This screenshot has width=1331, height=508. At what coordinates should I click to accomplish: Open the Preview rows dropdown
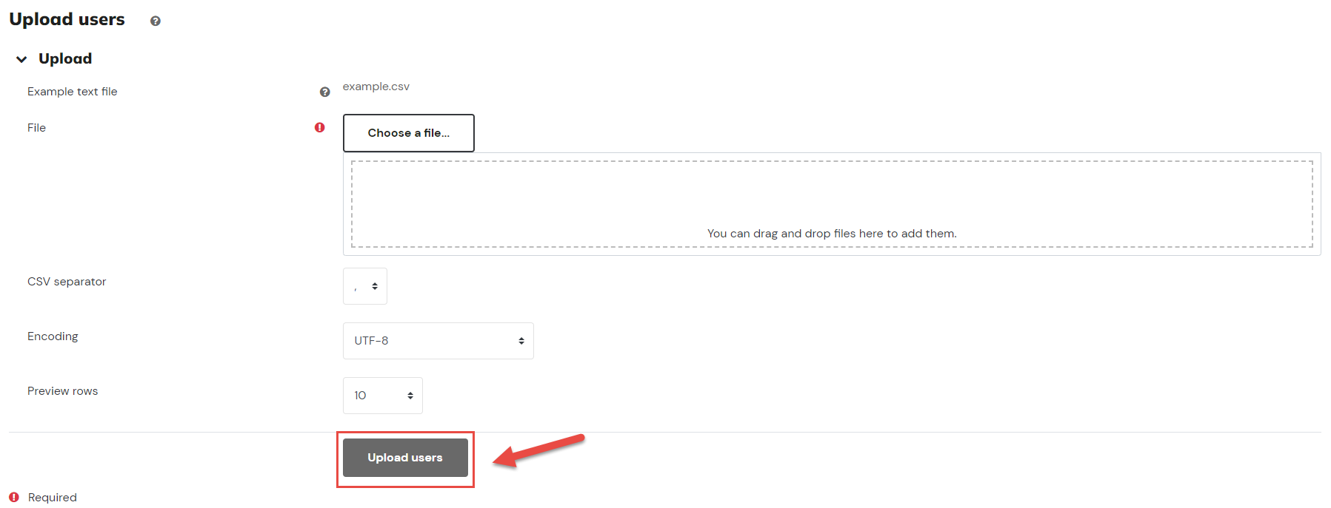[x=383, y=396]
